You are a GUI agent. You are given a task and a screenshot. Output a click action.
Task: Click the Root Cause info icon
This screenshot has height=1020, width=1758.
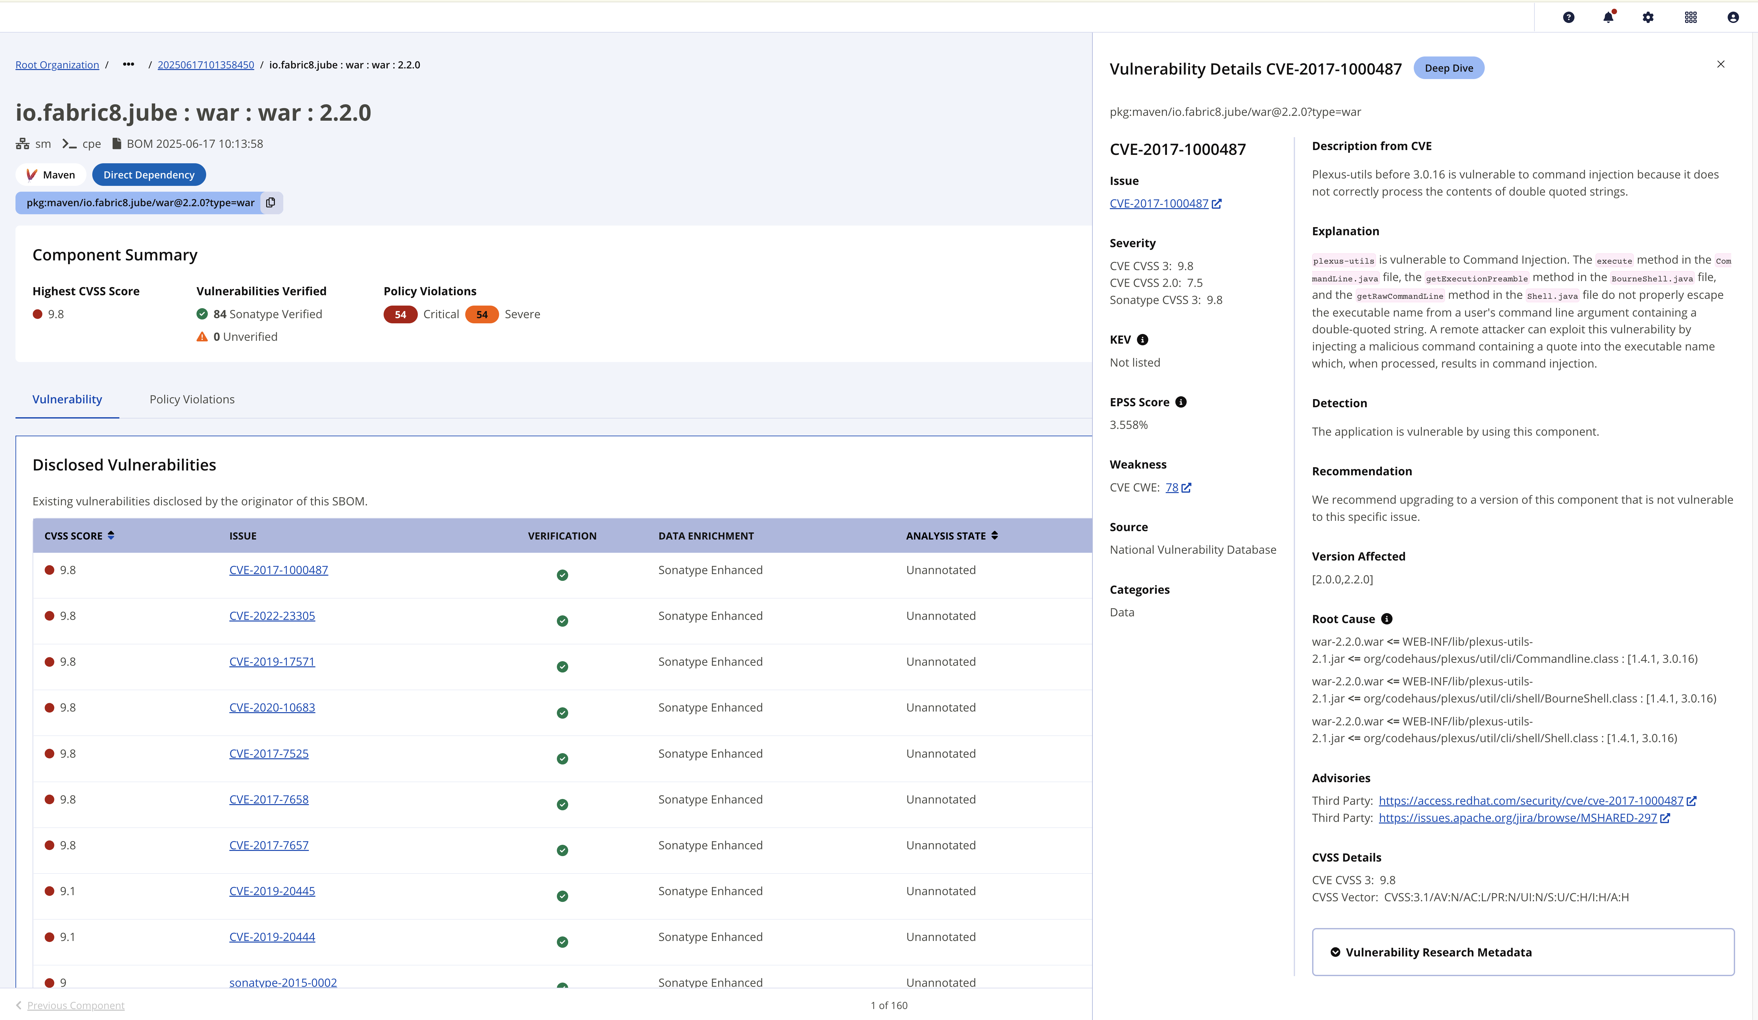click(1387, 619)
